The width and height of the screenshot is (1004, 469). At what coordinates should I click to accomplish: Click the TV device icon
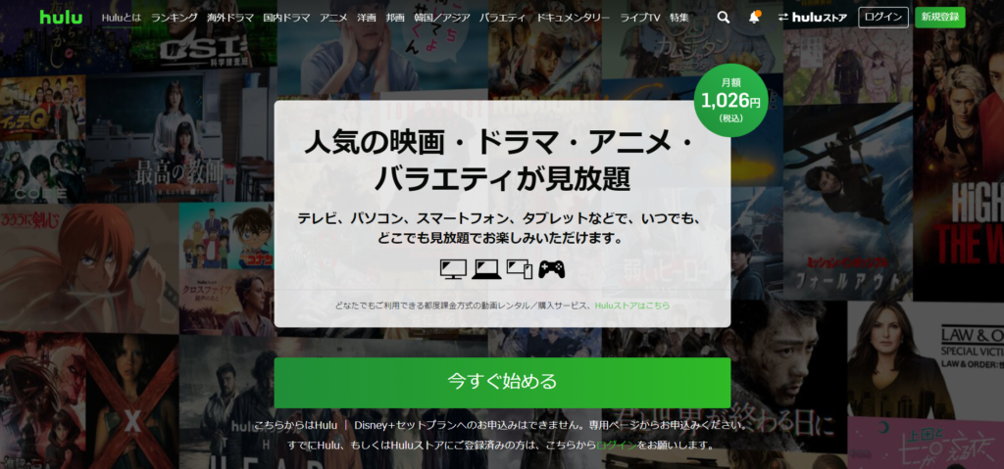click(453, 269)
